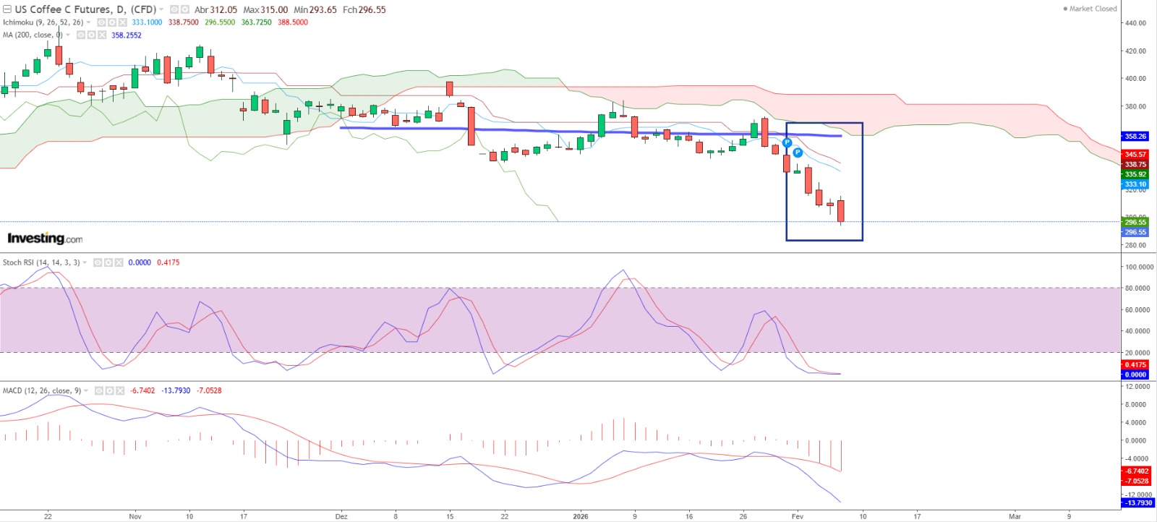Open MA 200 settings gear
The image size is (1157, 522).
(92, 35)
